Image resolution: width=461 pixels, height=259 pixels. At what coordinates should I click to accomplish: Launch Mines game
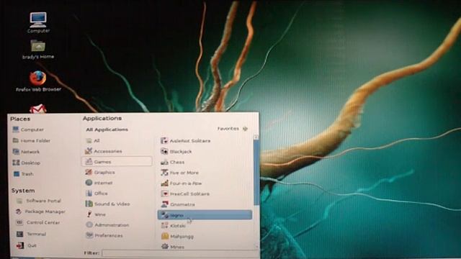coord(173,247)
